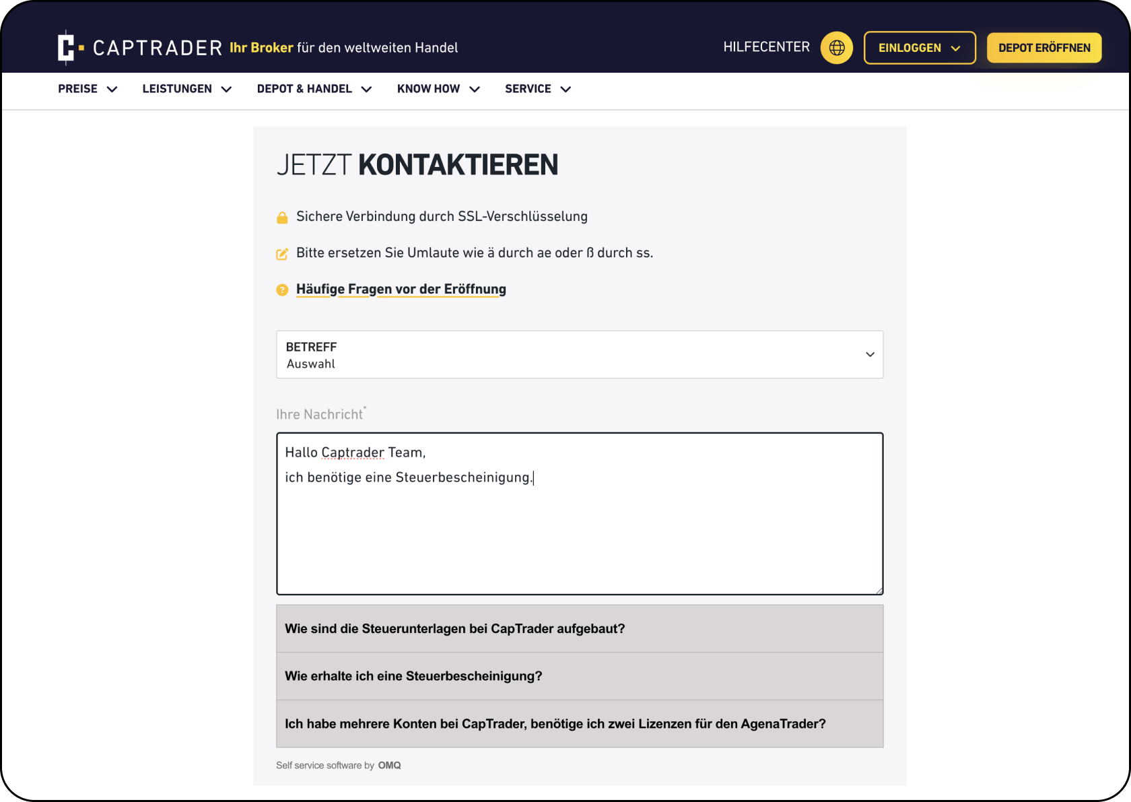Open the Depot & Handel menu
Viewport: 1131px width, 802px height.
pos(314,89)
